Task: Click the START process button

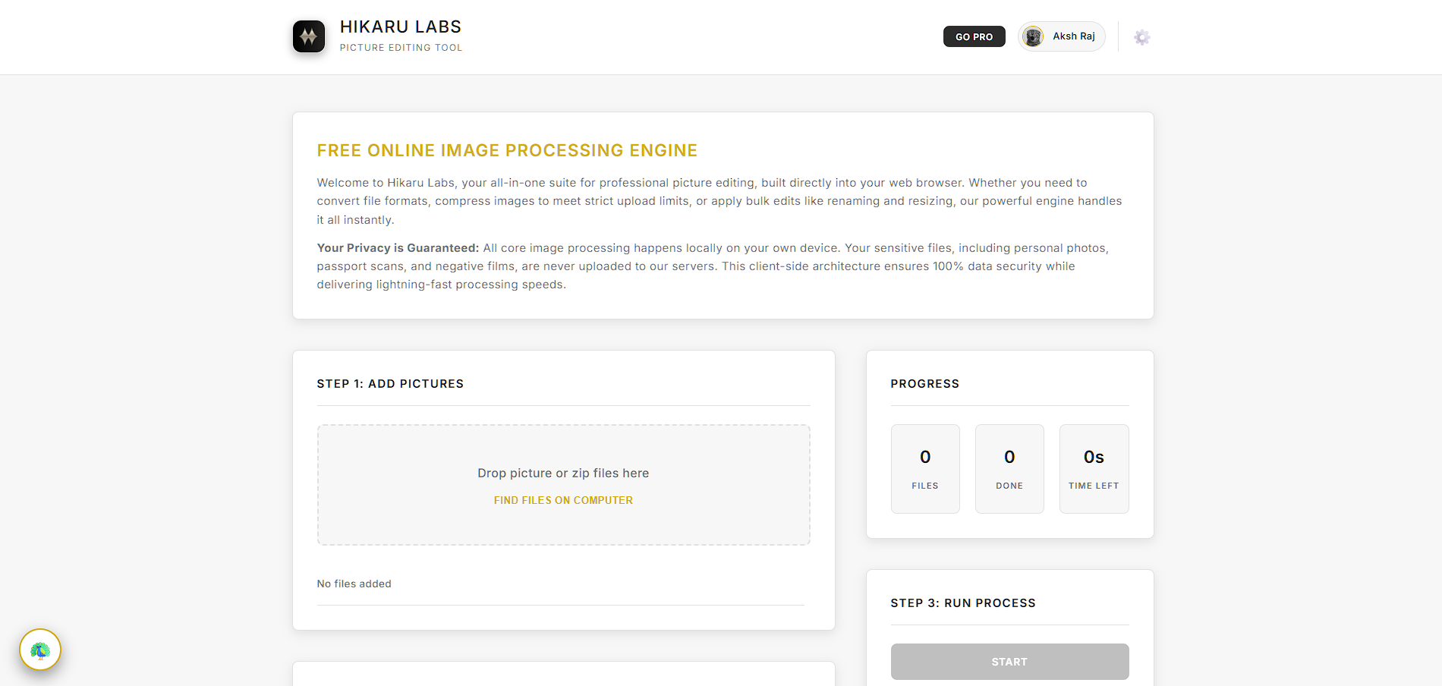Action: 1009,662
